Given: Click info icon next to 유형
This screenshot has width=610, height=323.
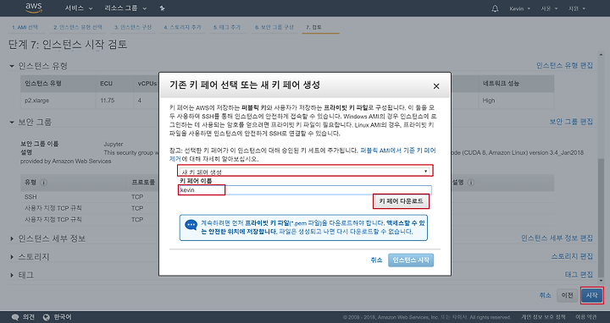Looking at the screenshot, I should [x=43, y=183].
